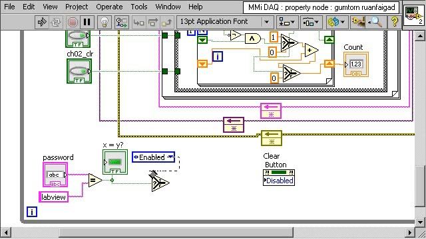This screenshot has height=239, width=426.
Task: Open the Distribute Objects dropdown
Action: coord(311,22)
